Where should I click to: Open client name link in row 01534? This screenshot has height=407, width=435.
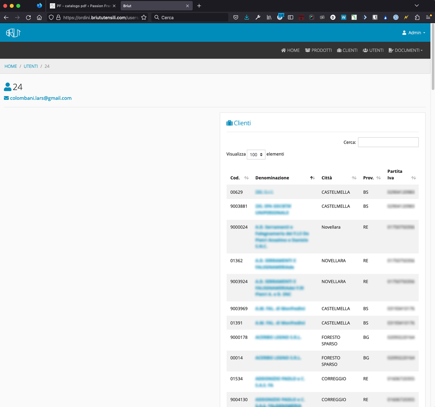[280, 382]
